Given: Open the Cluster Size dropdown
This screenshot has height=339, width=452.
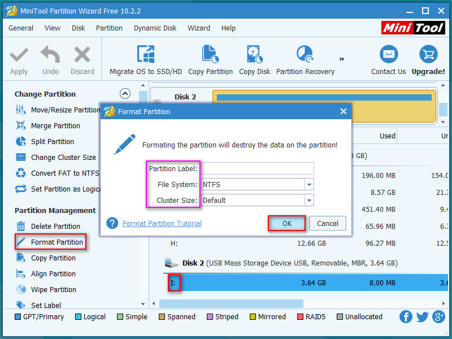Looking at the screenshot, I should (x=309, y=201).
